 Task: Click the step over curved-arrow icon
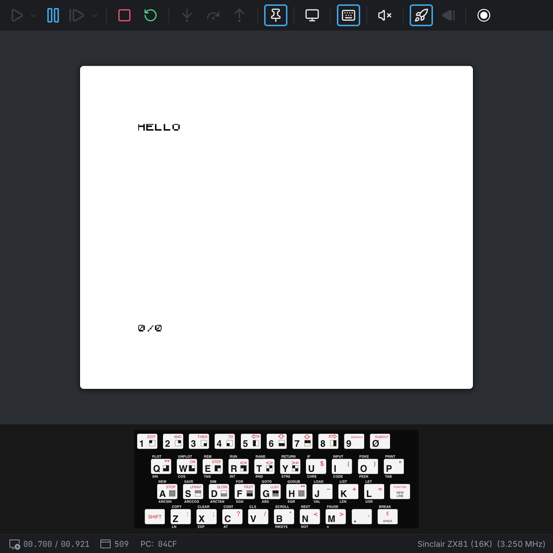click(213, 16)
